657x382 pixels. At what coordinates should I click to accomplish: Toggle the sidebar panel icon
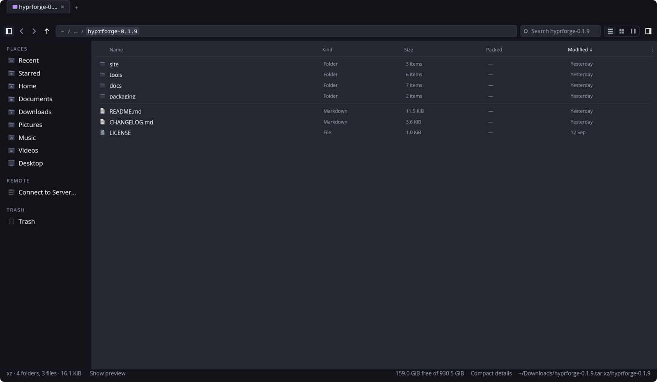9,31
